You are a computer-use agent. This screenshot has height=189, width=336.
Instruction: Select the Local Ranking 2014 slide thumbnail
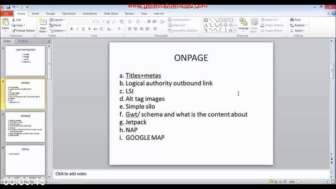click(25, 61)
